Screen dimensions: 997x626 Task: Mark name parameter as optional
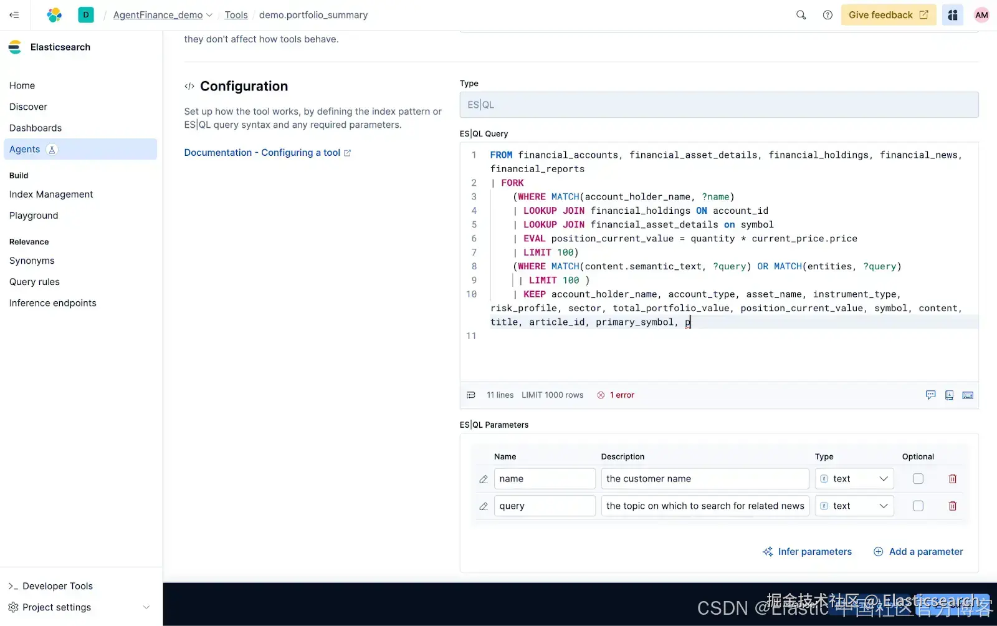coord(918,479)
